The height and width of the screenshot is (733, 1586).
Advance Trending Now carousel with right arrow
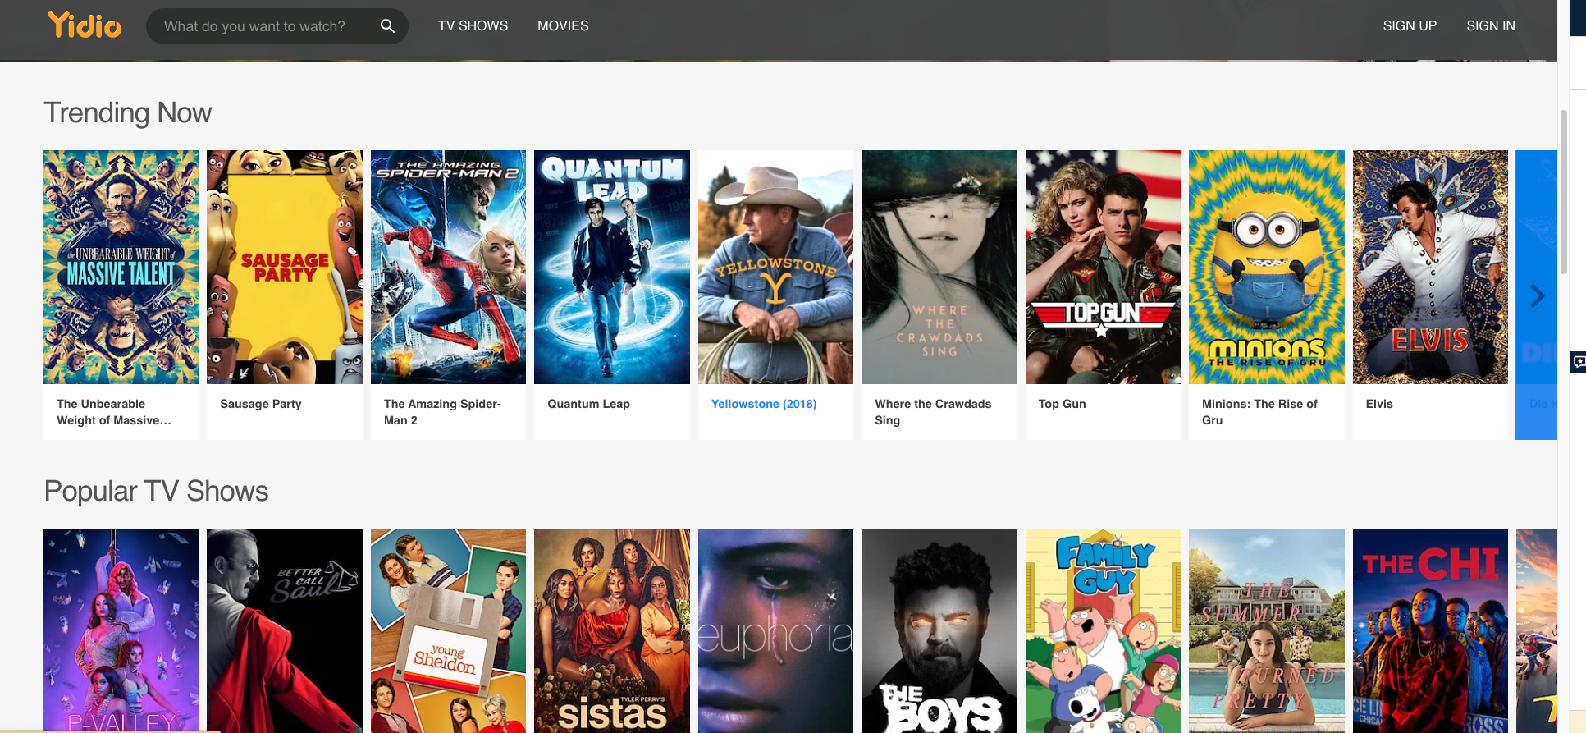[x=1537, y=295]
